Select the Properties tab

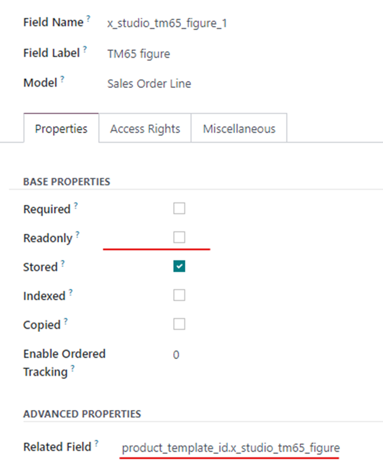tap(61, 128)
